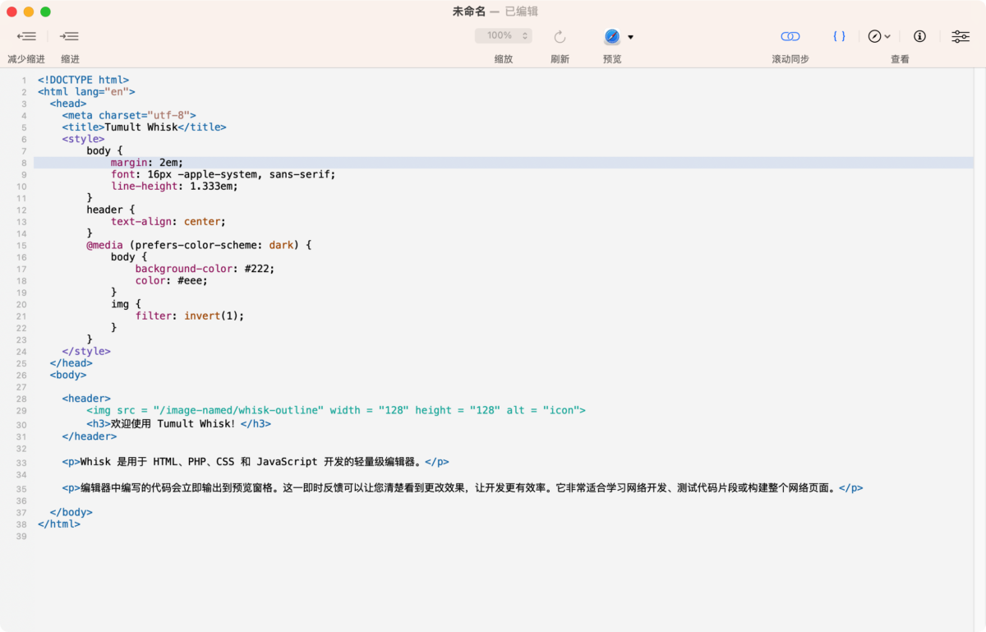Click paragraph starting 编辑器中编写的代码
This screenshot has height=632, width=986.
463,488
